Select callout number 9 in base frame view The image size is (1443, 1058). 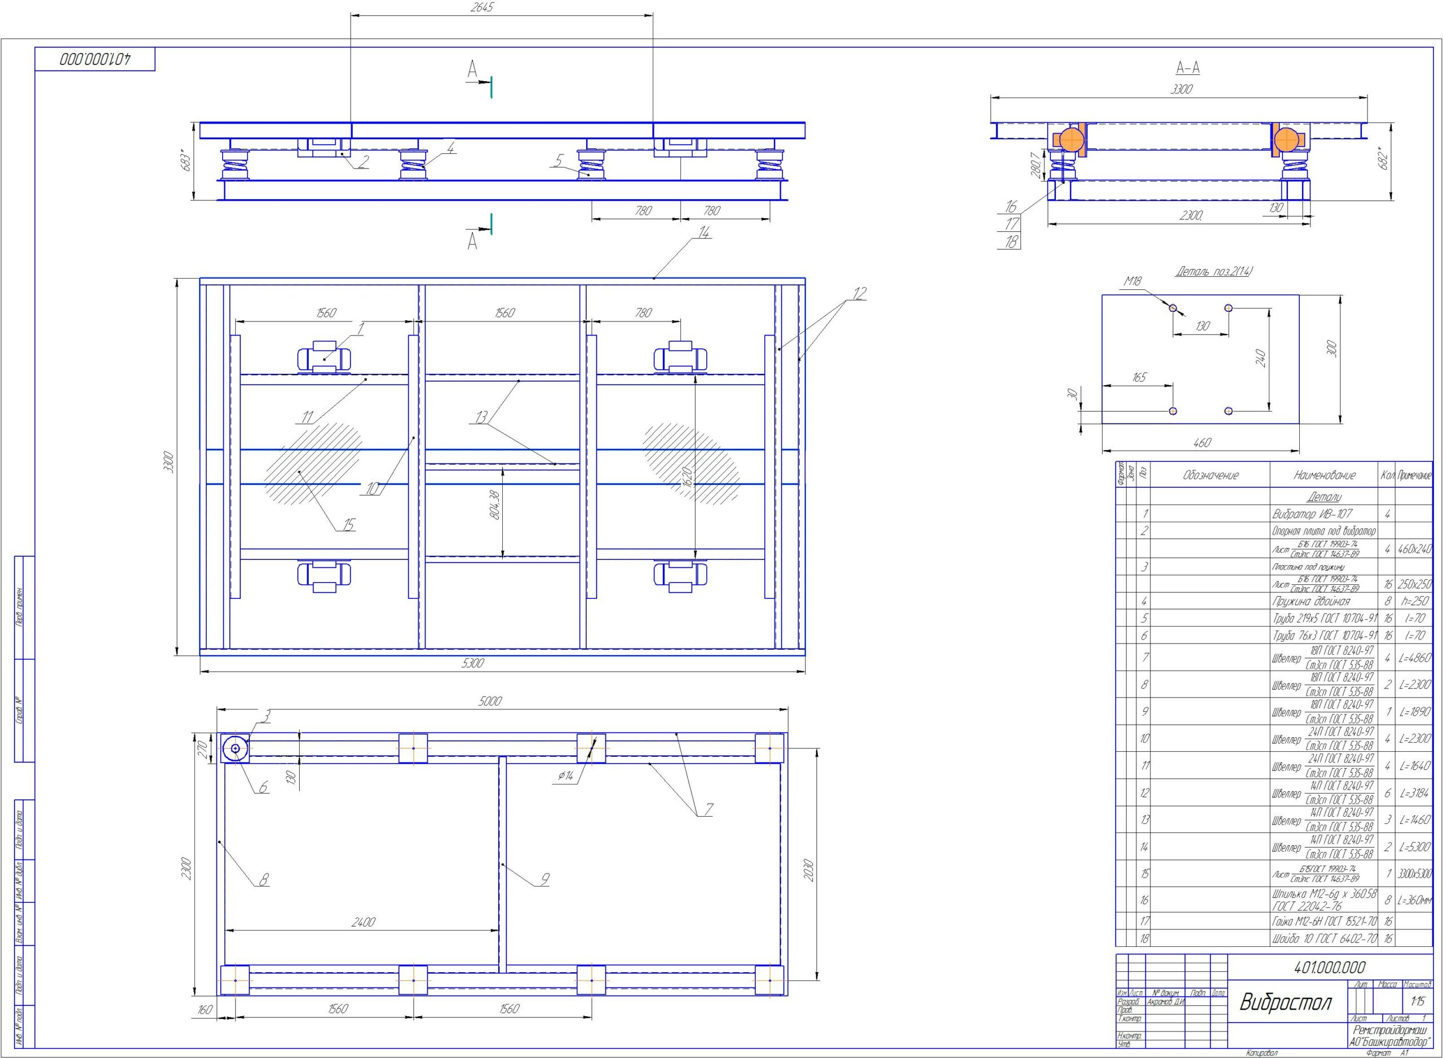(x=545, y=880)
